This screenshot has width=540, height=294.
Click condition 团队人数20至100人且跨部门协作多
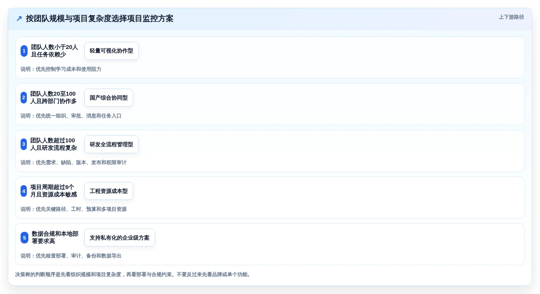(54, 98)
